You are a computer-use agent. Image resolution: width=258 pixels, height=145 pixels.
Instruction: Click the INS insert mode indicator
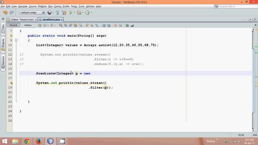tap(255, 135)
